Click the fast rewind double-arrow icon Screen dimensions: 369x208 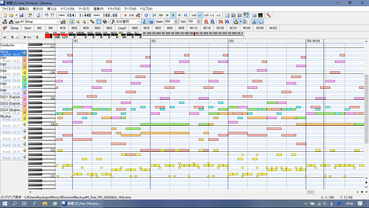(x=161, y=15)
